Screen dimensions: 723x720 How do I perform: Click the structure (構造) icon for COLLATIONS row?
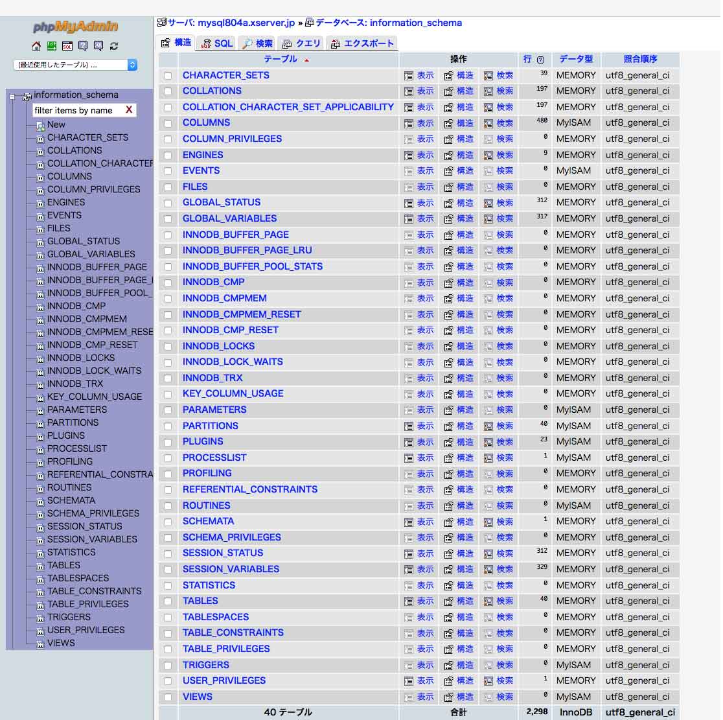(448, 91)
